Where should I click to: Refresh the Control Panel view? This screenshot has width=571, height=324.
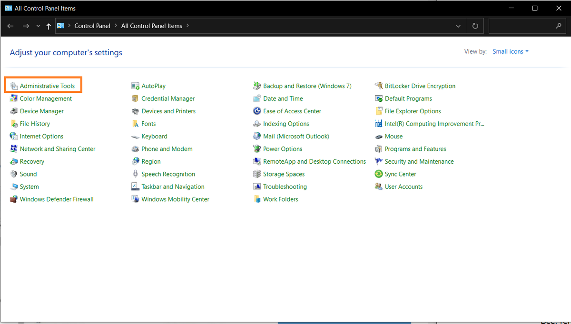475,26
